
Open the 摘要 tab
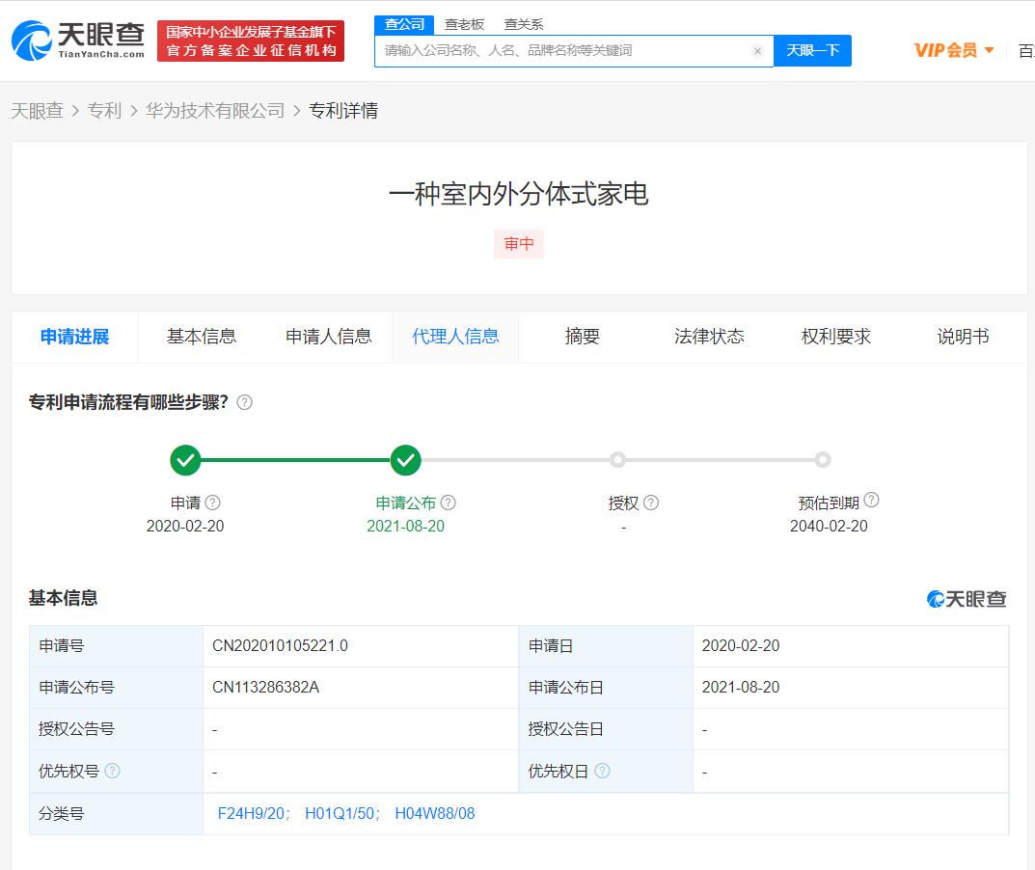pos(583,337)
